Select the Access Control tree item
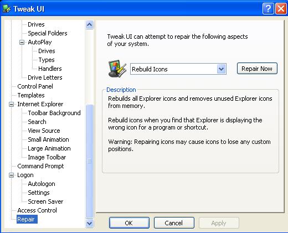This screenshot has height=233, width=288. (x=37, y=210)
